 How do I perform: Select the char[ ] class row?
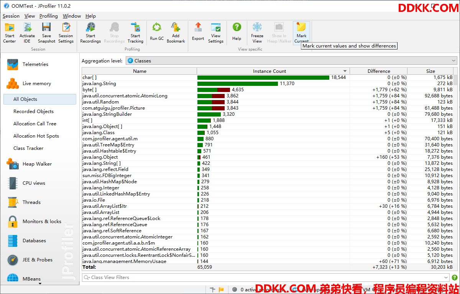268,77
